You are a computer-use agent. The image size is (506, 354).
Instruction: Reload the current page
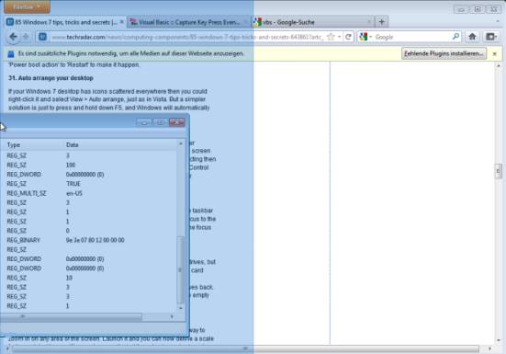tap(348, 37)
